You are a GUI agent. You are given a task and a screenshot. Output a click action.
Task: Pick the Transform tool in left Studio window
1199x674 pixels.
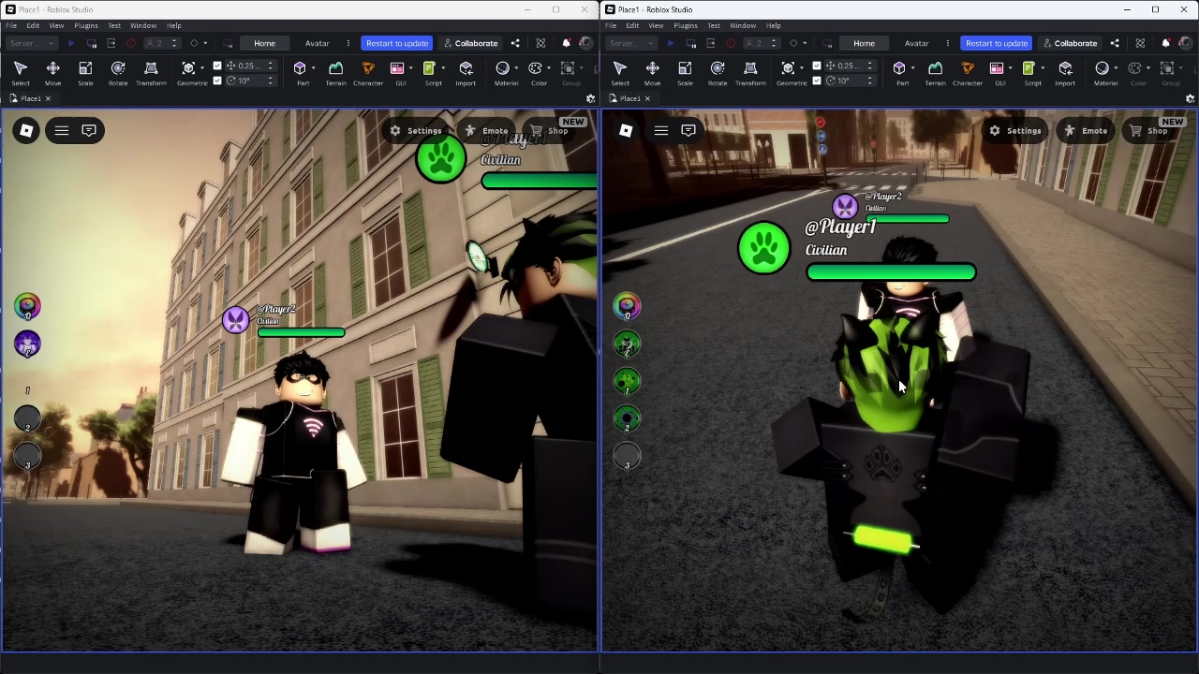pyautogui.click(x=151, y=73)
